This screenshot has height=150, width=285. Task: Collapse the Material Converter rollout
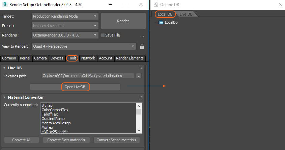coord(4,97)
